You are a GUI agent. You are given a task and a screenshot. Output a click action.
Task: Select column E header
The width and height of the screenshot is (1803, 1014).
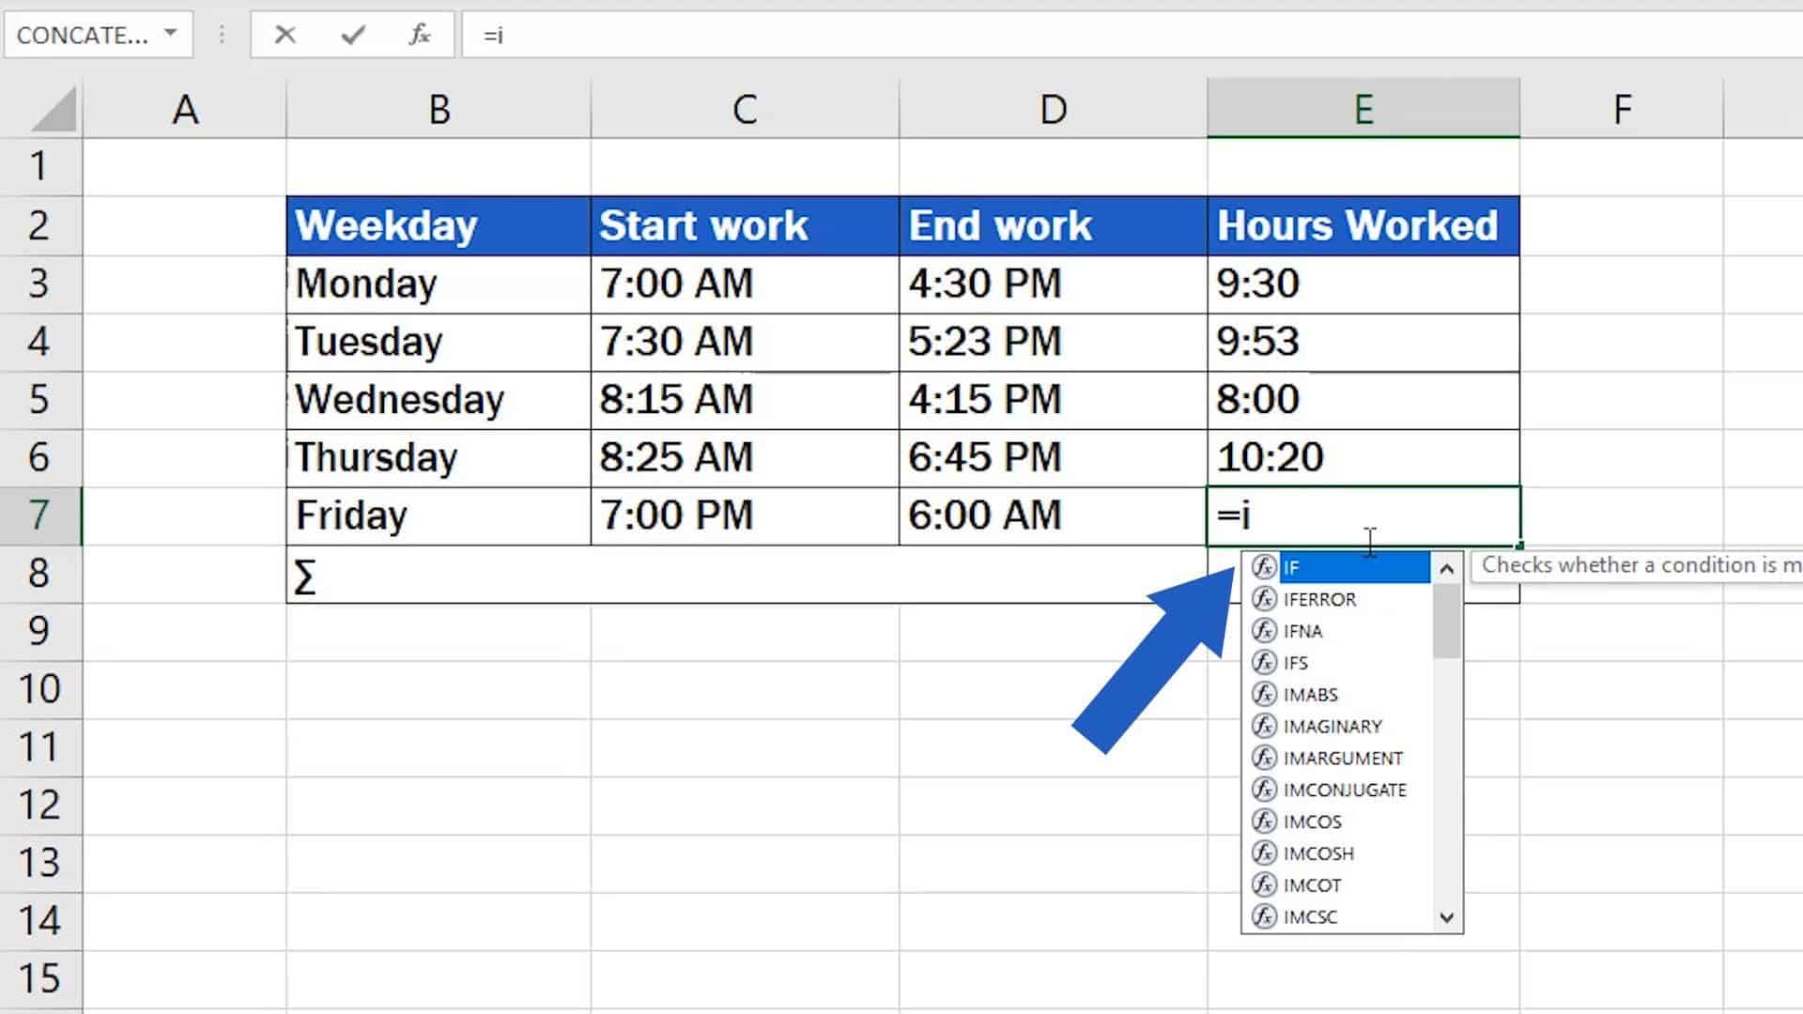tap(1364, 109)
